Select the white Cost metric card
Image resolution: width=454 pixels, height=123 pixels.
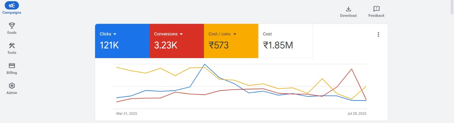[x=285, y=41]
